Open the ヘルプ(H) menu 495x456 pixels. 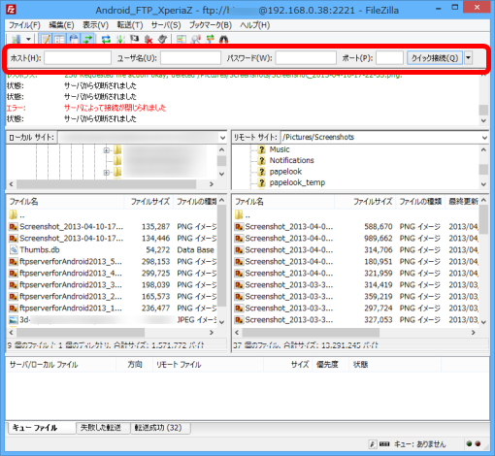pos(254,25)
